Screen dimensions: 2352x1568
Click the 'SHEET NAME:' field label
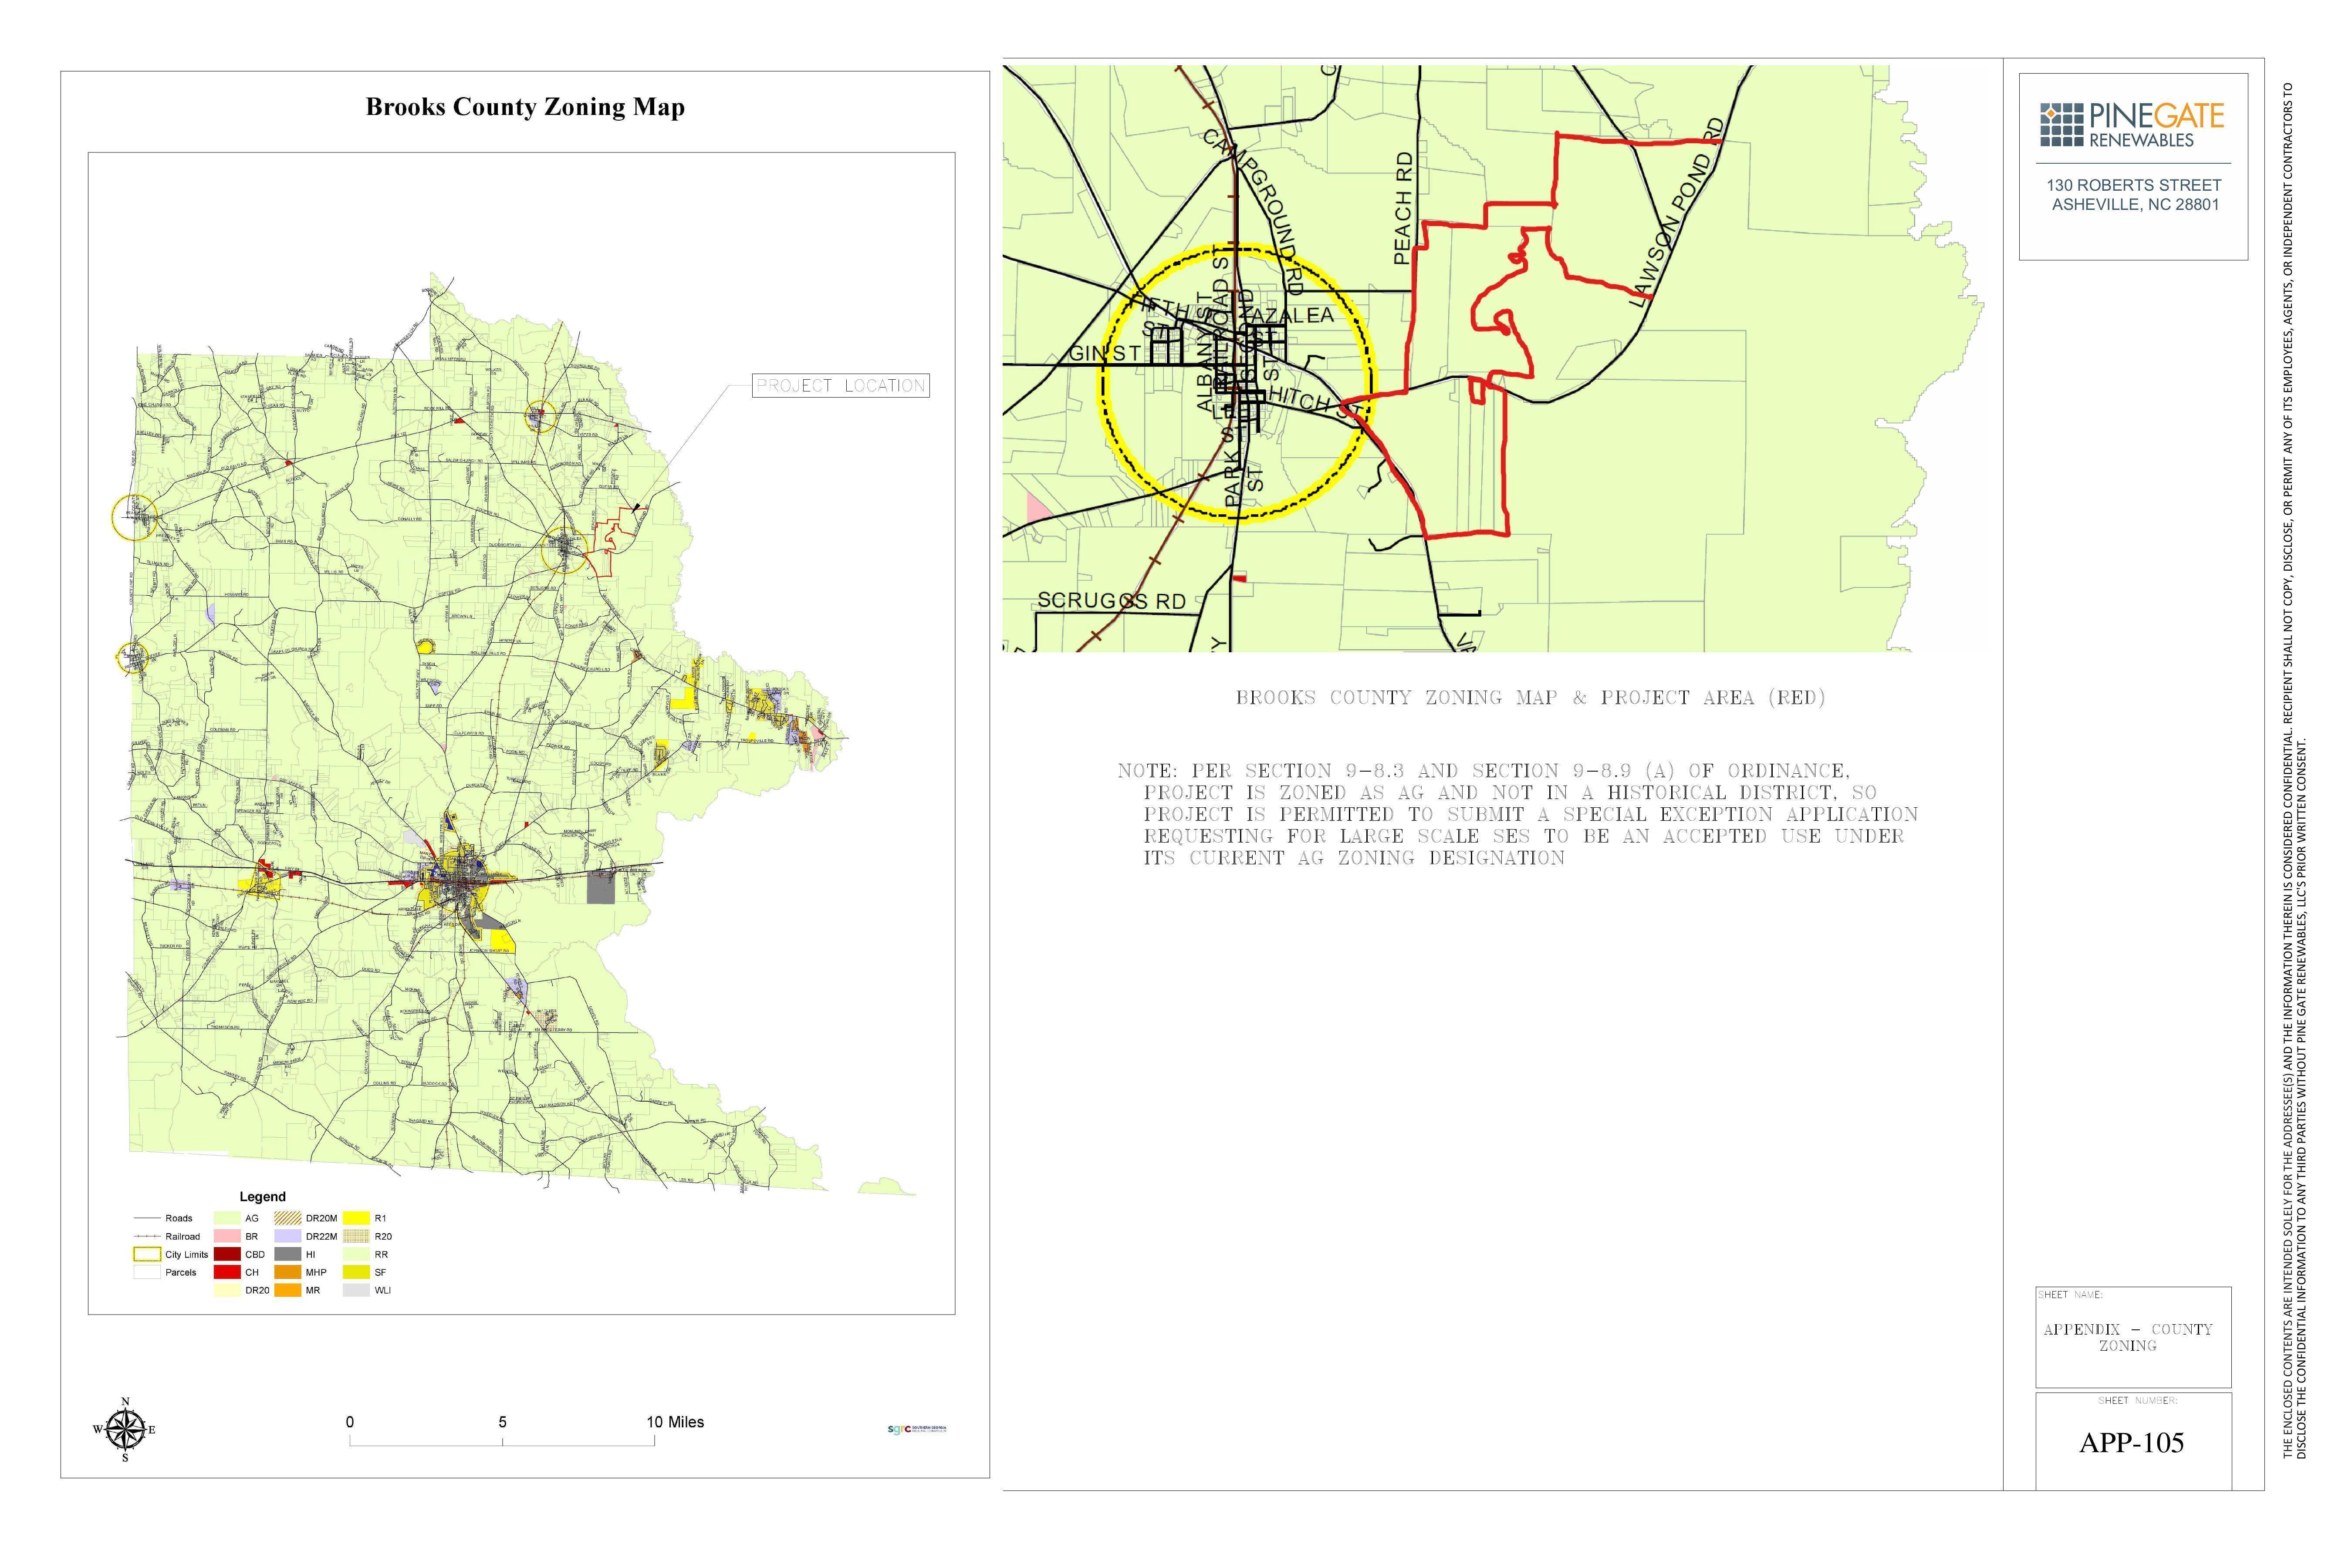[2070, 1295]
